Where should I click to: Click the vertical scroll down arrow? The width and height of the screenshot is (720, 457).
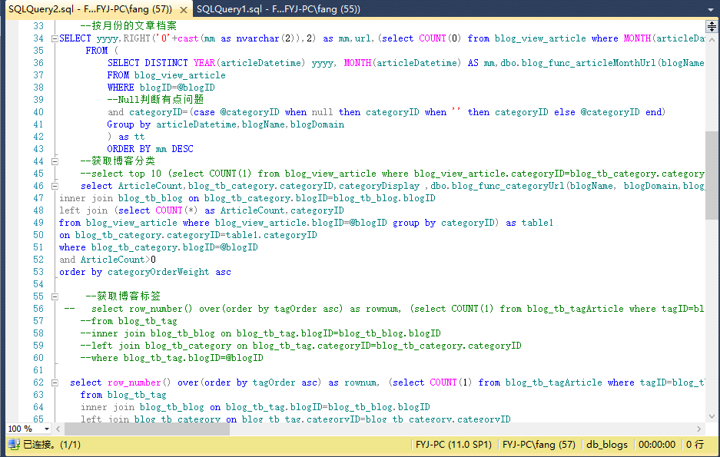click(x=712, y=416)
